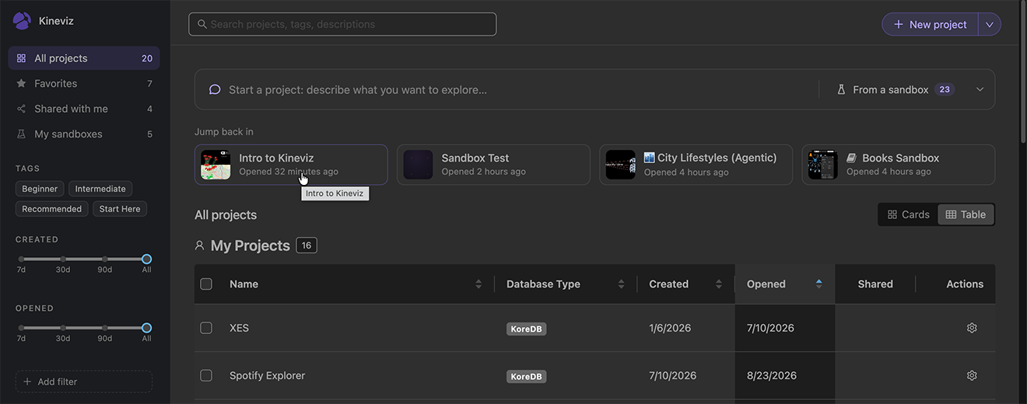Open settings gear for Spotify Explorer
This screenshot has height=404, width=1027.
[x=972, y=375]
